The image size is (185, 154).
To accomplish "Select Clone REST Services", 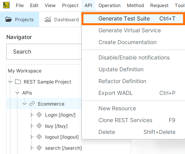I will (133, 120).
